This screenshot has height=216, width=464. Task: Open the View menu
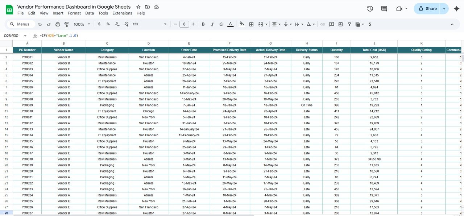(x=44, y=13)
